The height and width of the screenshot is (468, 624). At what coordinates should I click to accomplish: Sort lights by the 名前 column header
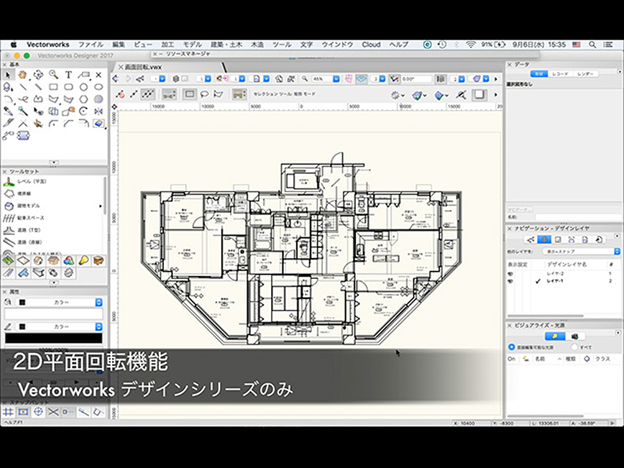coord(540,359)
